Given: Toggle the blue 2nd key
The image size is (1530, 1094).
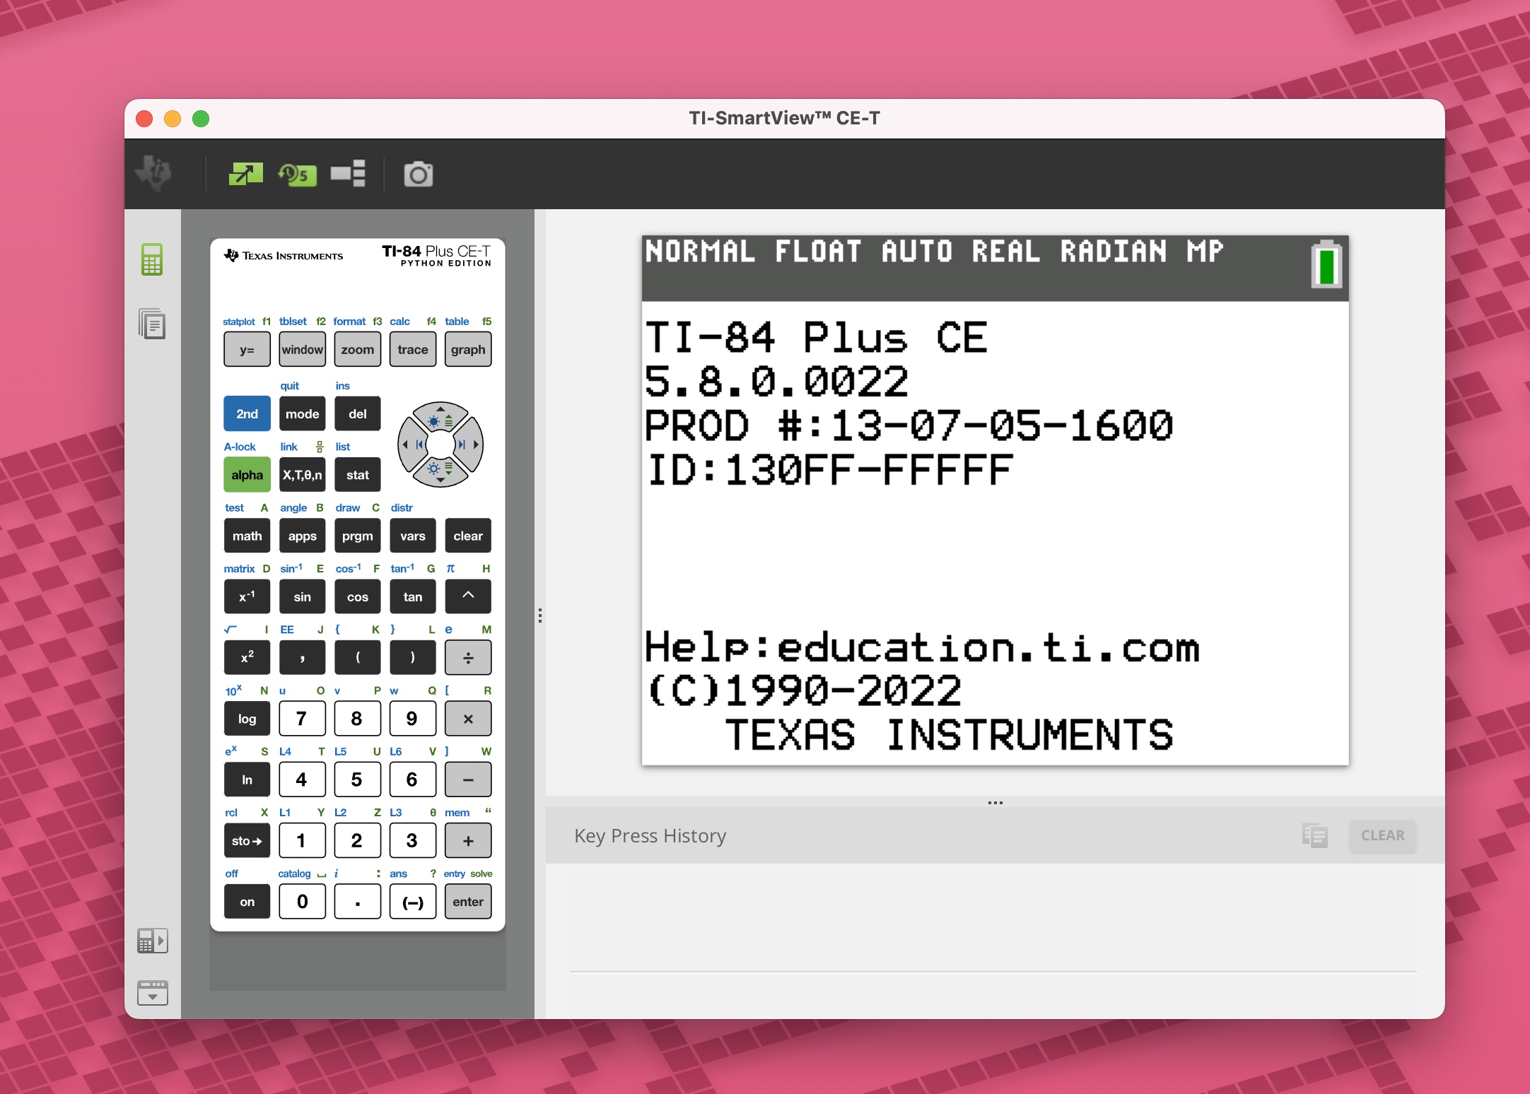Looking at the screenshot, I should pos(247,413).
